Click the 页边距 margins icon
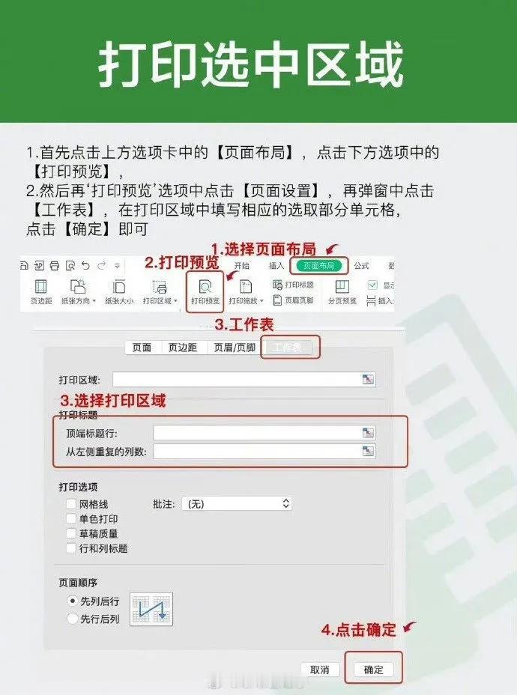 coord(40,291)
